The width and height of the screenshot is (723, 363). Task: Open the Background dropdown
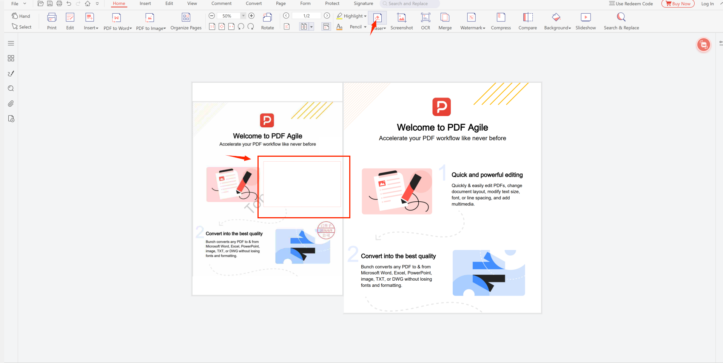pos(557,21)
